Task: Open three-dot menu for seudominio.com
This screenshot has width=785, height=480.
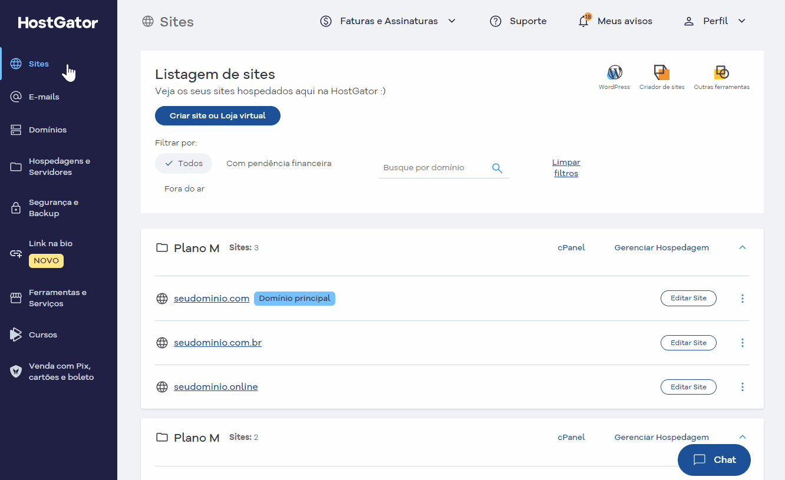Action: click(743, 299)
